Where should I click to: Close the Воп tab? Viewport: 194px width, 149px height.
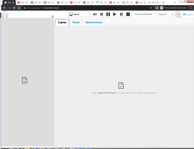point(158,3)
